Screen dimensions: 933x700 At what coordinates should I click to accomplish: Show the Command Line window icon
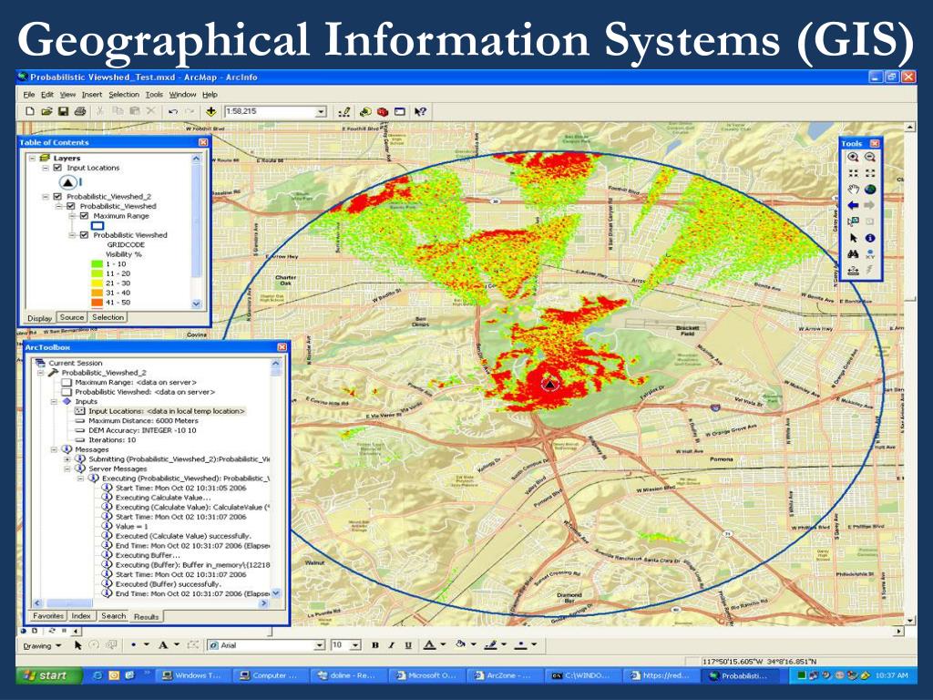coord(400,111)
